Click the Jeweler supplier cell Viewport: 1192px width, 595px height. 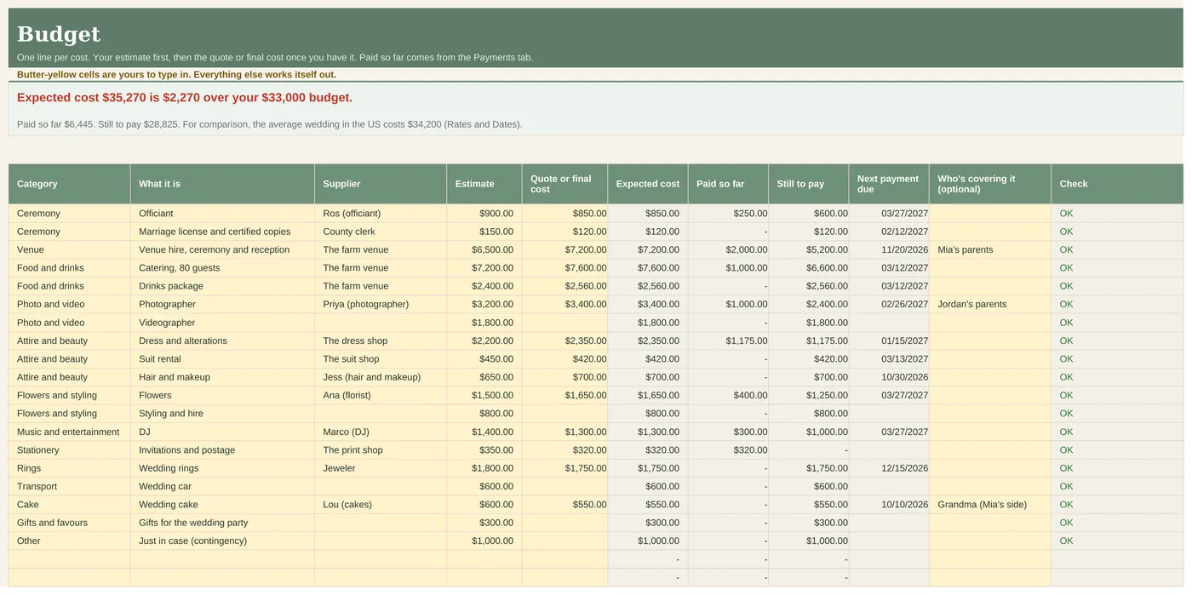click(x=381, y=468)
